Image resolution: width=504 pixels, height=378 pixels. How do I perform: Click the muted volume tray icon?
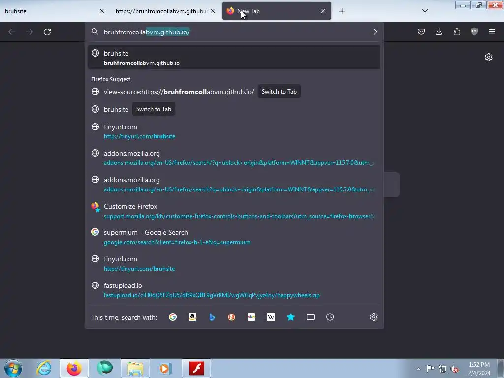[x=454, y=369]
